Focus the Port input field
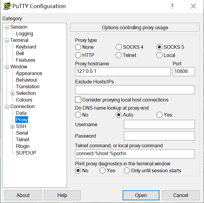 (184, 72)
